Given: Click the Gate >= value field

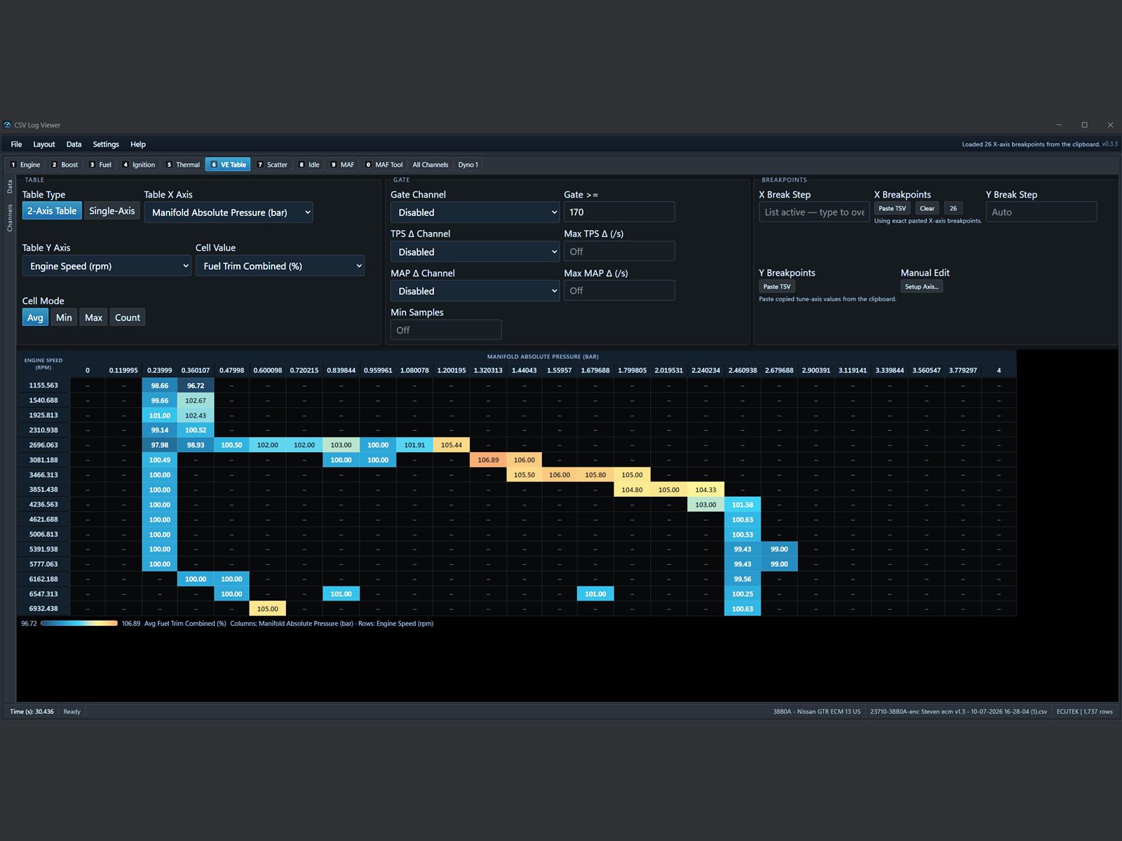Looking at the screenshot, I should [x=619, y=212].
